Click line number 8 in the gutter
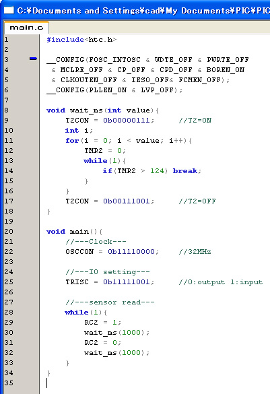Image resolution: width=270 pixels, height=394 pixels. pyautogui.click(x=7, y=110)
